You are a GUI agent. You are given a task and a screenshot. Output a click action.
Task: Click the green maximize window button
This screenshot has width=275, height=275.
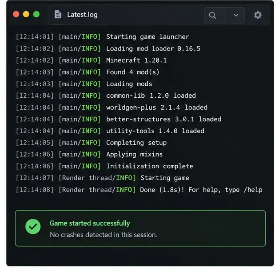coord(36,14)
